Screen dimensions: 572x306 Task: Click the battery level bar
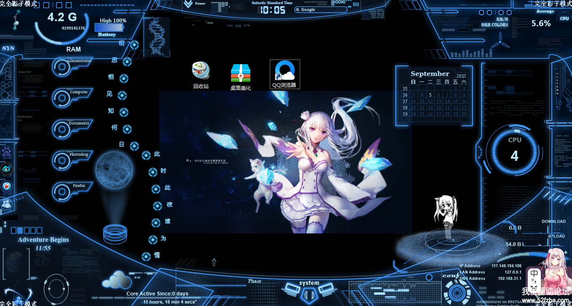click(x=109, y=27)
